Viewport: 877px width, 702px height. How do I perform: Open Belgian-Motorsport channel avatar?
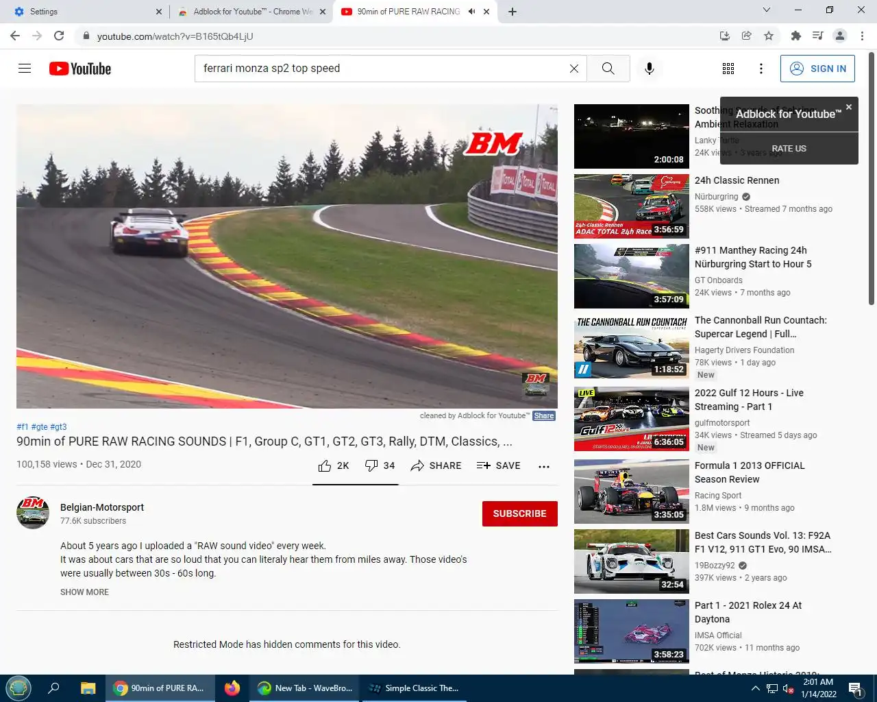click(x=33, y=513)
